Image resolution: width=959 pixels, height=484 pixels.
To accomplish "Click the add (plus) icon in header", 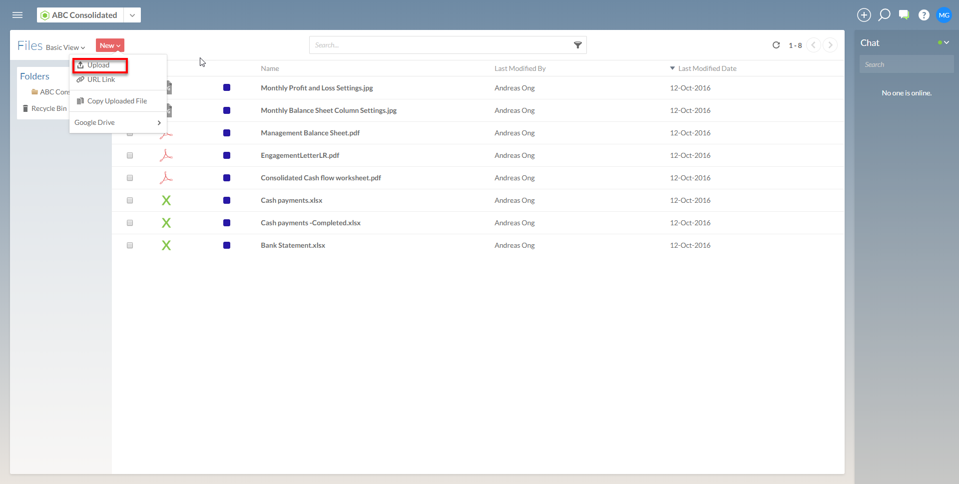I will [864, 15].
